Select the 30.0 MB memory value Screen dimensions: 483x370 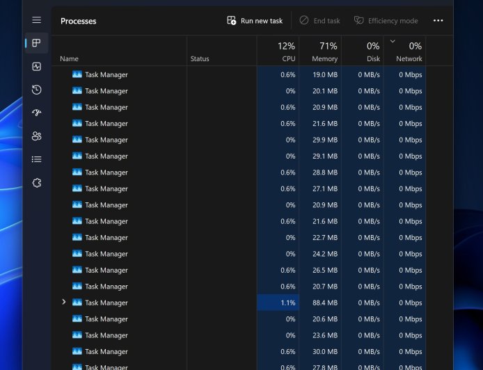(325, 352)
